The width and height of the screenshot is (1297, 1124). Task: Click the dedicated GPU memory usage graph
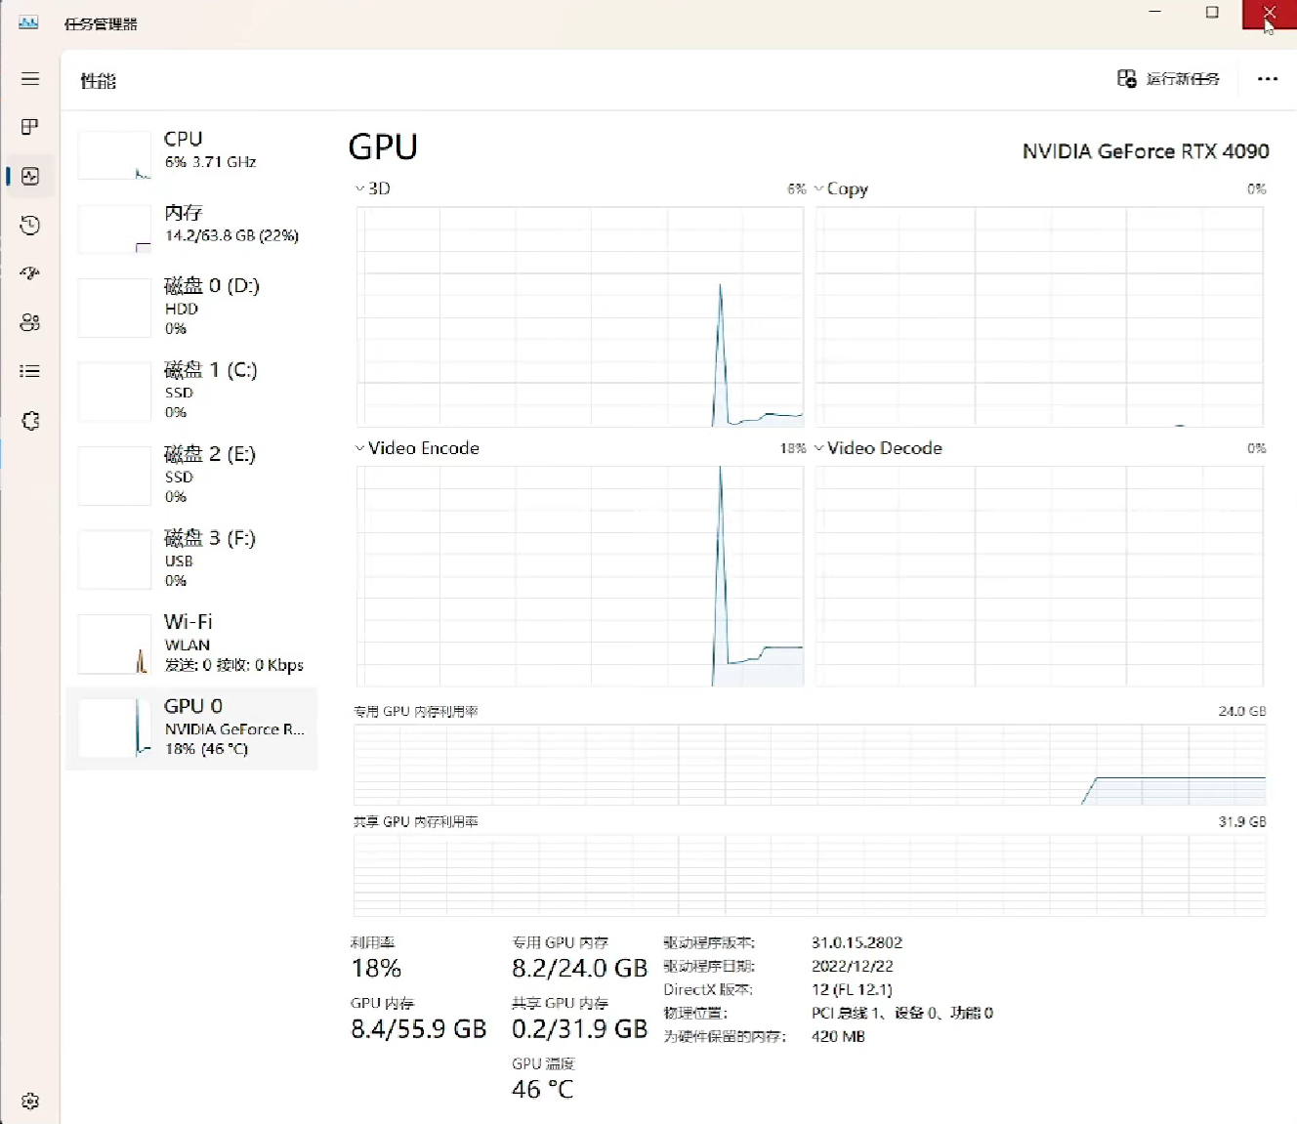[x=809, y=765]
